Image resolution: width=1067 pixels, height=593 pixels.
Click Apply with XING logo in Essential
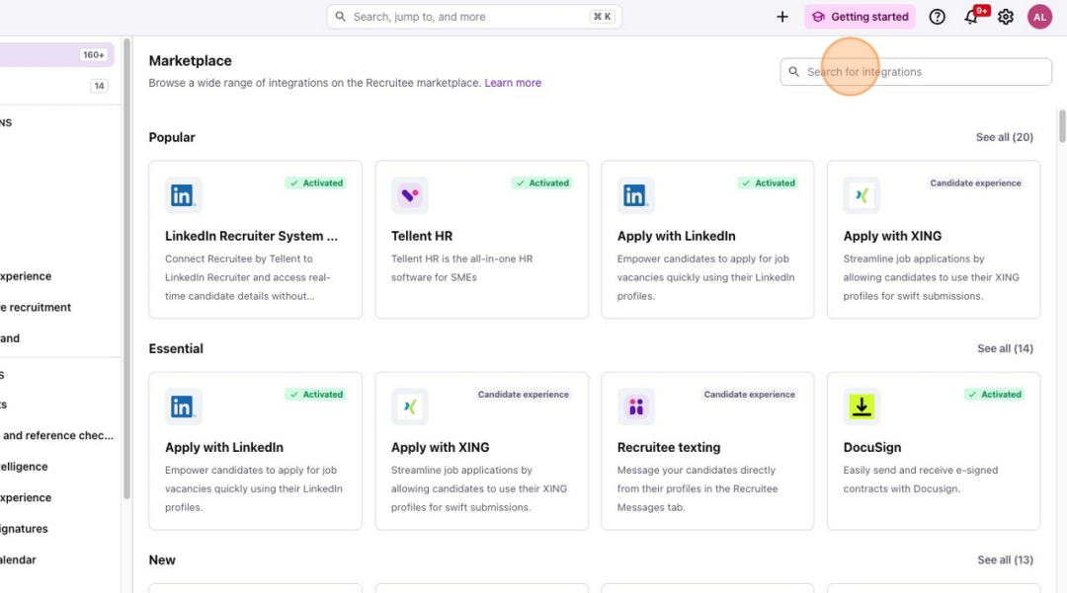[x=410, y=407]
